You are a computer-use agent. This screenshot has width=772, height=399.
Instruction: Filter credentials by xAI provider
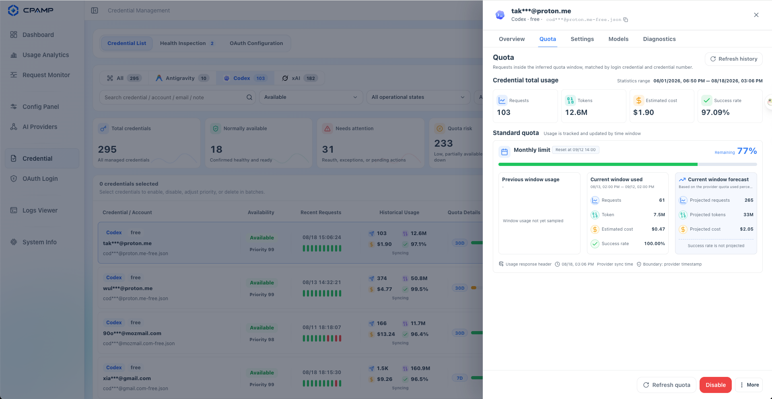tap(300, 78)
